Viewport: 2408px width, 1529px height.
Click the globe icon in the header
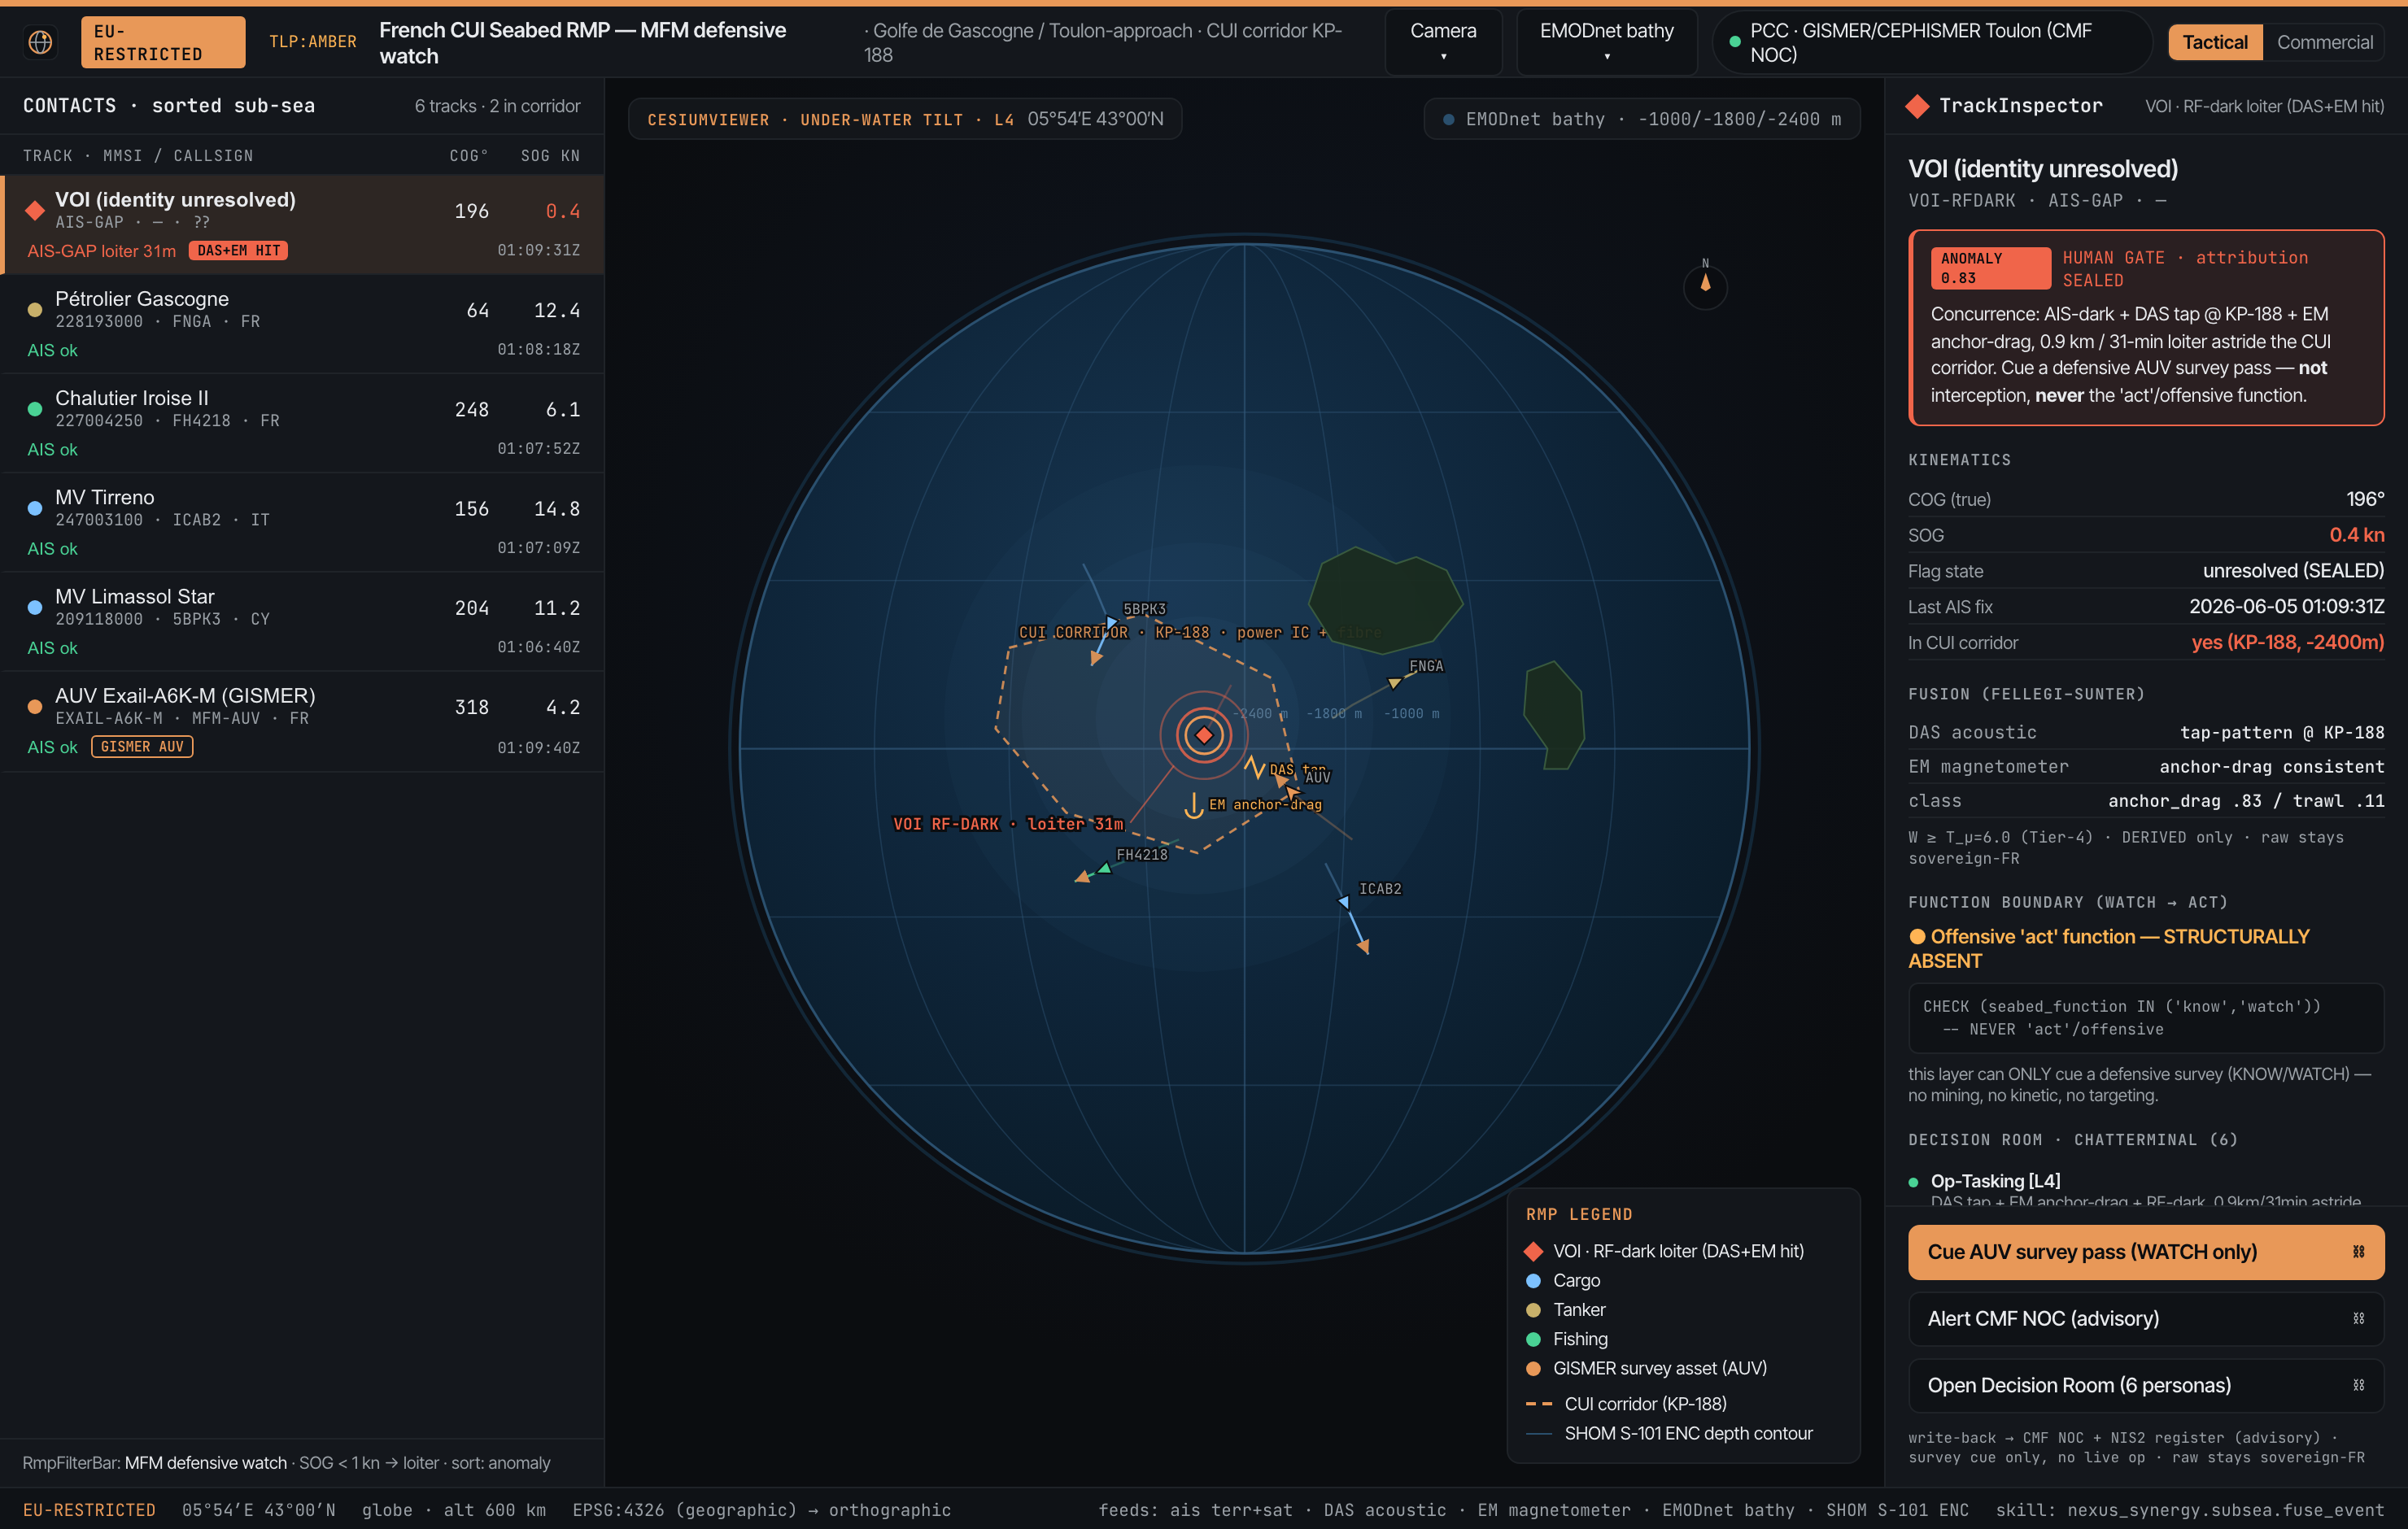click(40, 42)
